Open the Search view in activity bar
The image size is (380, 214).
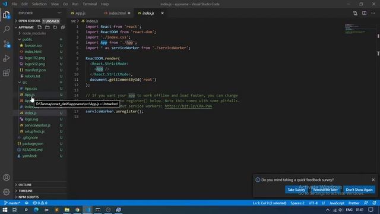tap(7, 29)
